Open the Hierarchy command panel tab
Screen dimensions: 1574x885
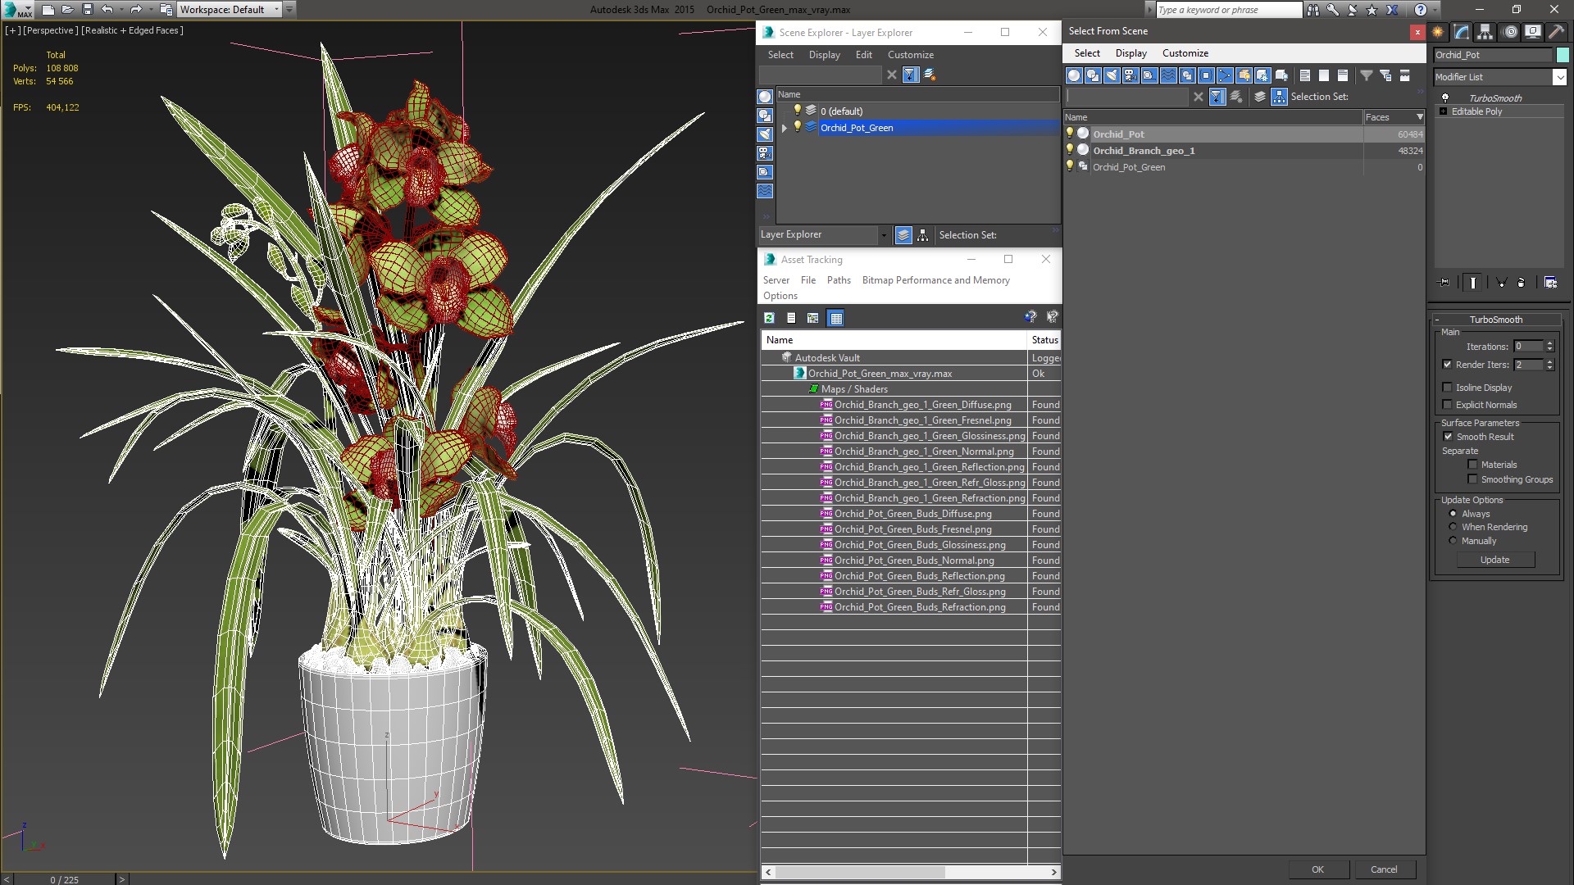click(1485, 32)
